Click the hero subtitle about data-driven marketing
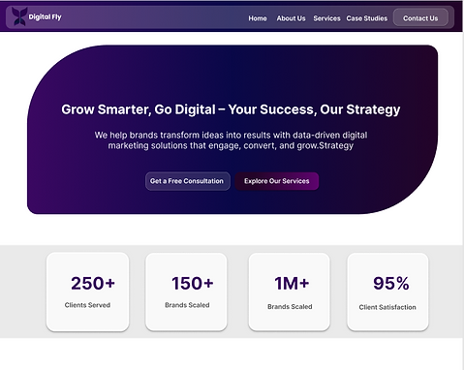The height and width of the screenshot is (370, 464). (231, 140)
